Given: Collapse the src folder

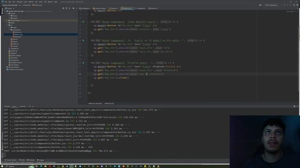Looking at the screenshot, I should (x=7, y=25).
